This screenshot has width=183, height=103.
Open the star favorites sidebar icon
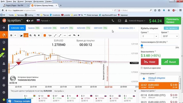[4, 49]
